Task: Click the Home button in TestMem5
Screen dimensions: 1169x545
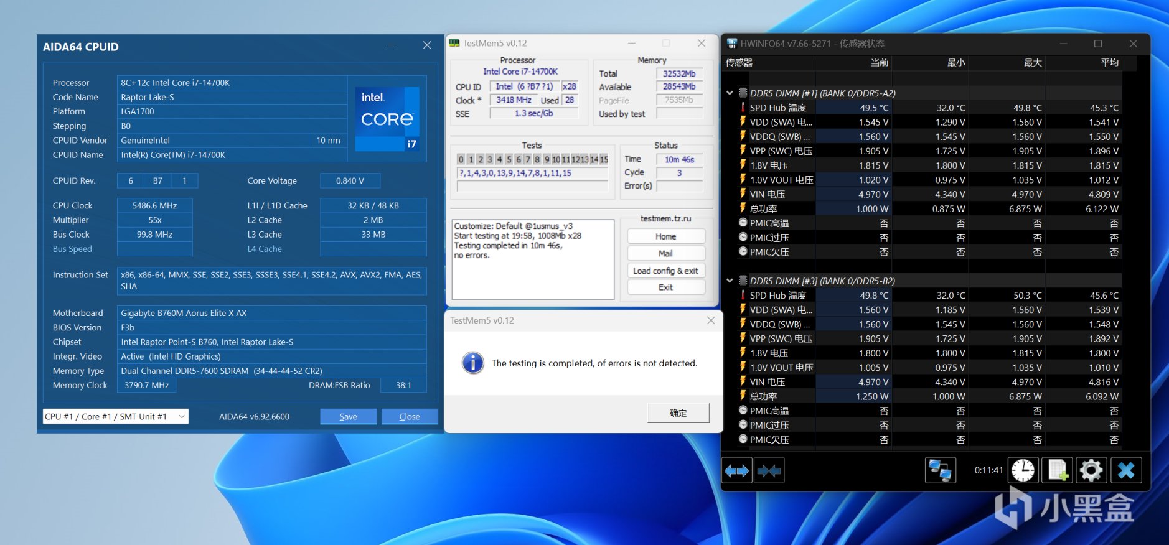Action: click(665, 236)
